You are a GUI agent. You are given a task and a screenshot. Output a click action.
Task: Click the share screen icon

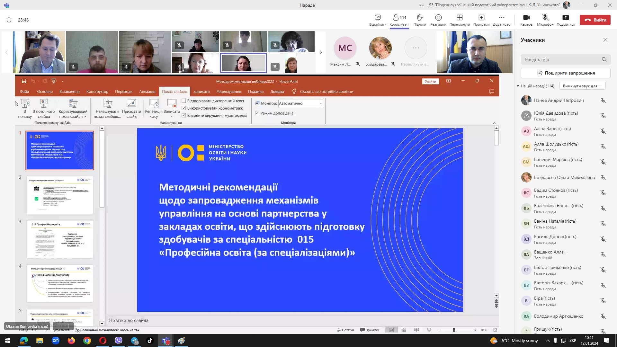(x=566, y=18)
